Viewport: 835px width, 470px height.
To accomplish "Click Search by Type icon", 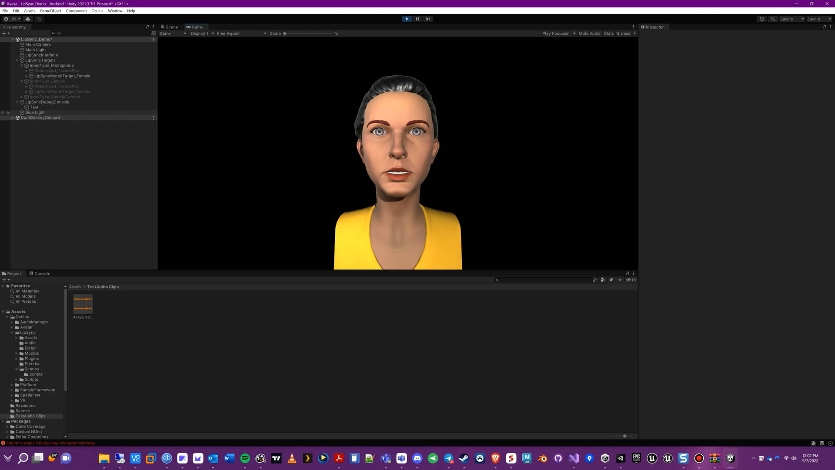I will pos(603,280).
